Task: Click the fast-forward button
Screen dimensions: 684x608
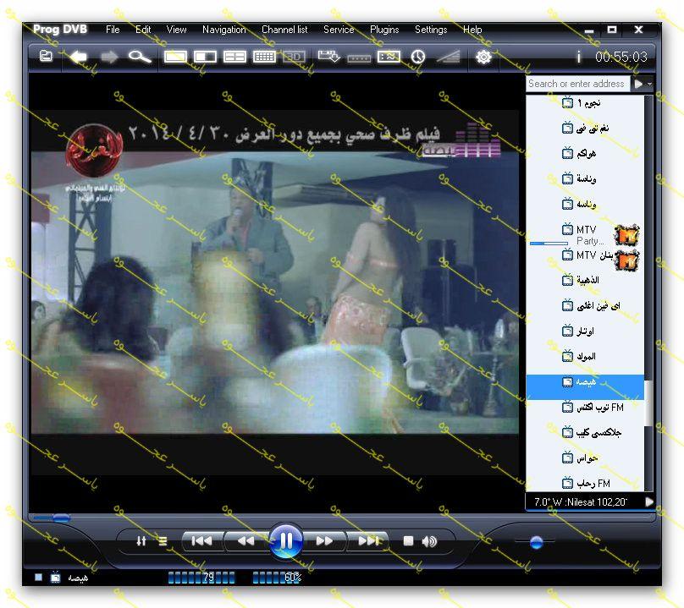Action: 324,541
